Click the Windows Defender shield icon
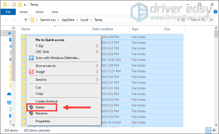 click(31, 58)
